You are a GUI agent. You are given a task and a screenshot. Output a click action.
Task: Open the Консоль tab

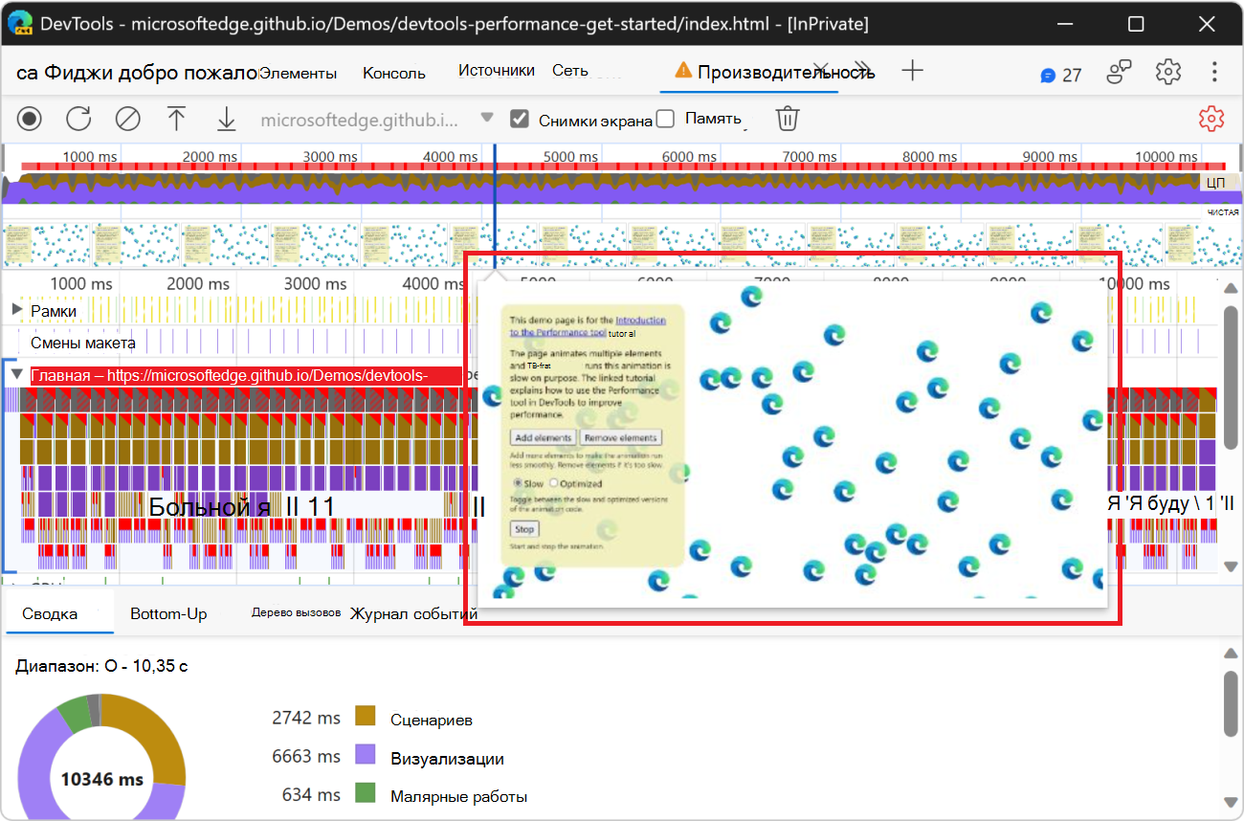(394, 73)
